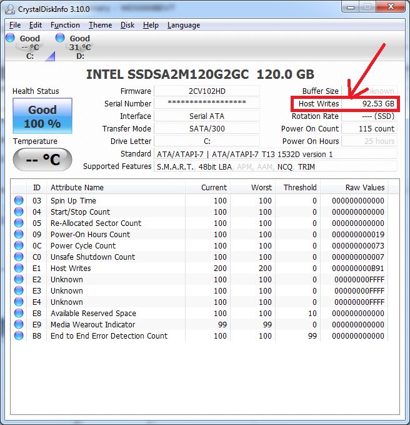Screen dimensions: 410x425
Task: Select the Spin Up Time attribute name
Action: coord(73,200)
